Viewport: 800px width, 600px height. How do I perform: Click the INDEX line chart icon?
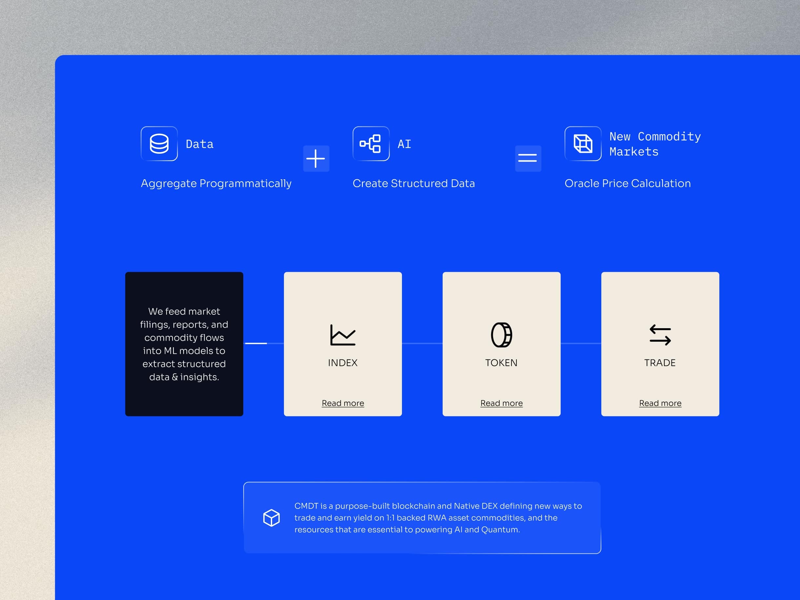coord(343,334)
